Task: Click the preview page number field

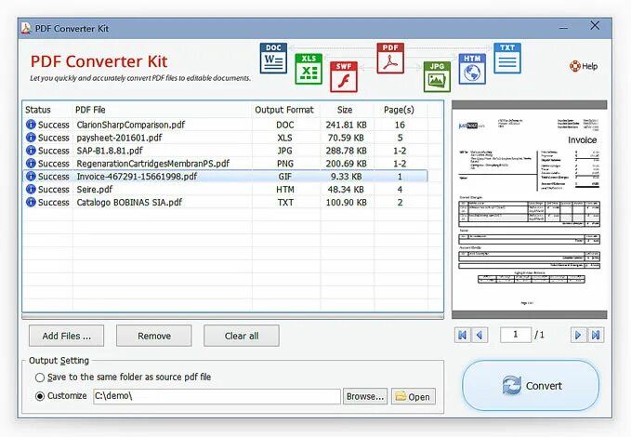Action: [x=516, y=335]
